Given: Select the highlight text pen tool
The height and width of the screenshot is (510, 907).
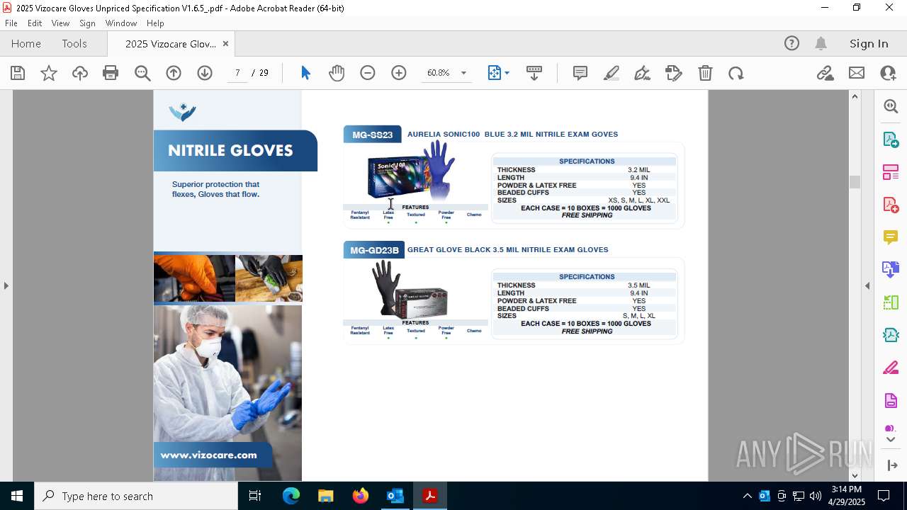Looking at the screenshot, I should [612, 73].
